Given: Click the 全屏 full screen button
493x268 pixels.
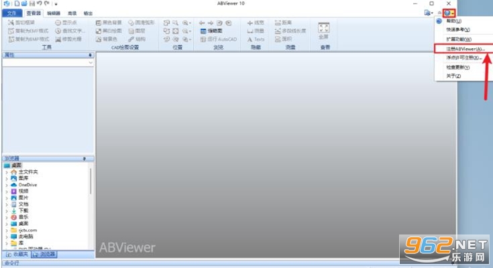Looking at the screenshot, I should pyautogui.click(x=323, y=31).
